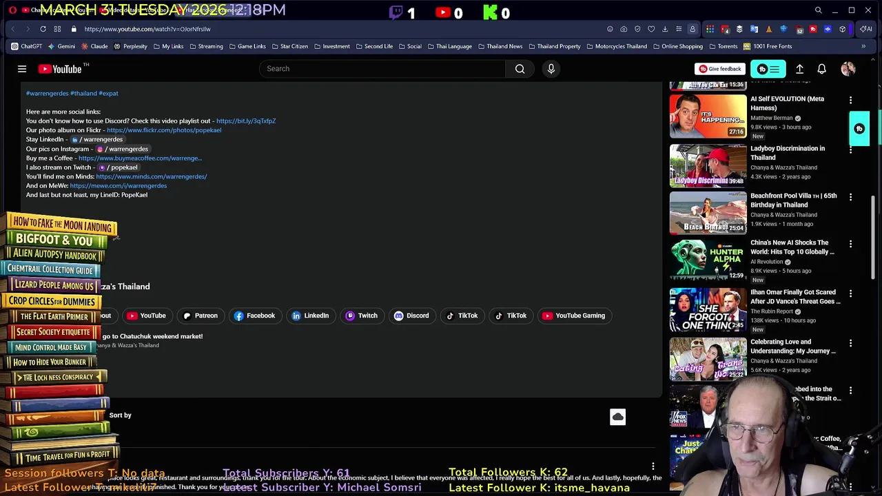The width and height of the screenshot is (882, 496).
Task: Click into the YouTube search field
Action: click(382, 69)
